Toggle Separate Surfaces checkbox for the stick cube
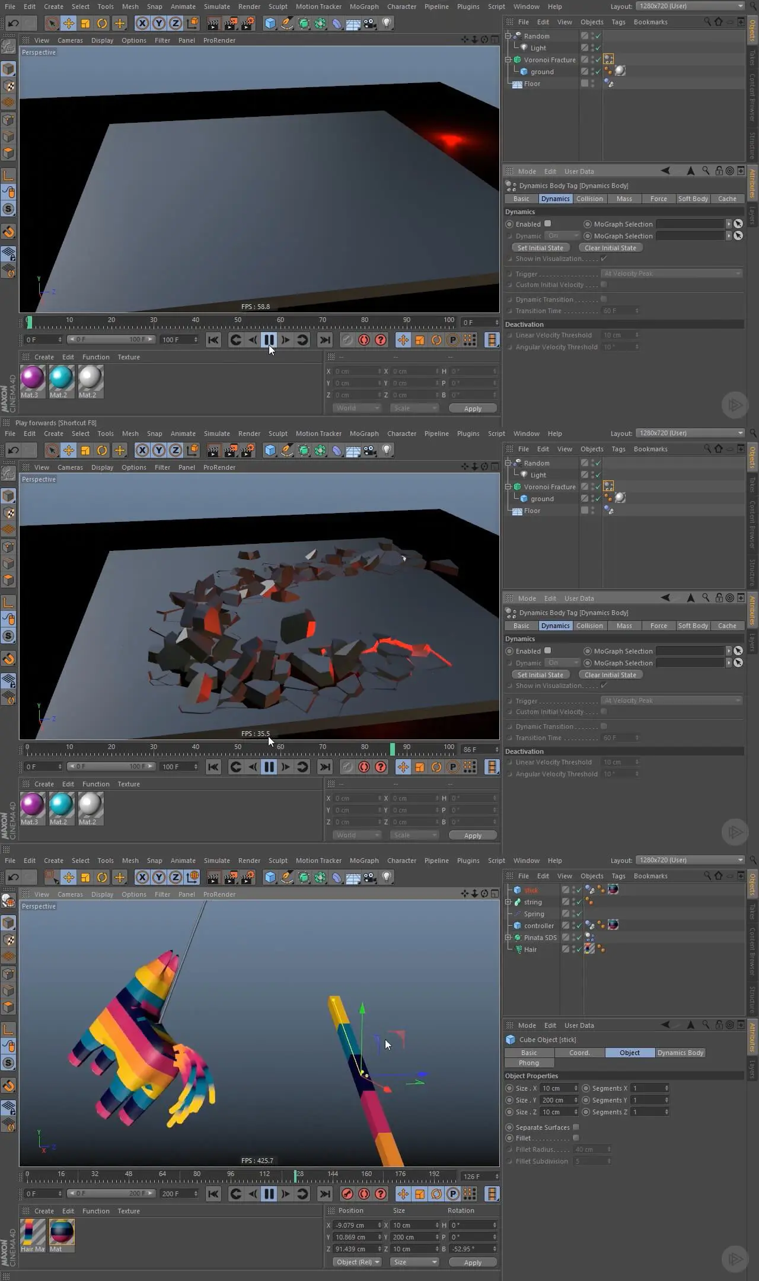Image resolution: width=759 pixels, height=1281 pixels. pyautogui.click(x=576, y=1127)
